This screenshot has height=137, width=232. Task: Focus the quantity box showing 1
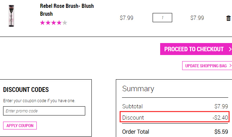[x=162, y=18]
